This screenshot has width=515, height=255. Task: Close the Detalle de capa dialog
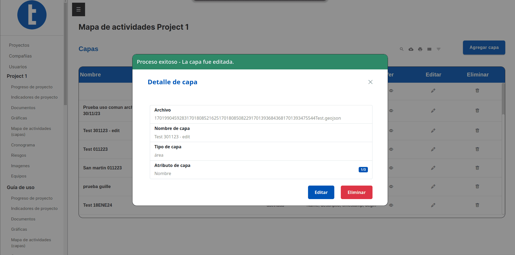point(370,82)
